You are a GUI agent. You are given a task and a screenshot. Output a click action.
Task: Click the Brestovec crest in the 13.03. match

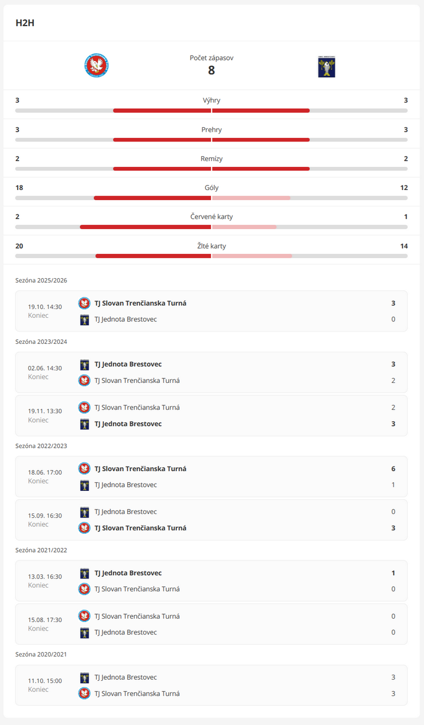tap(84, 573)
